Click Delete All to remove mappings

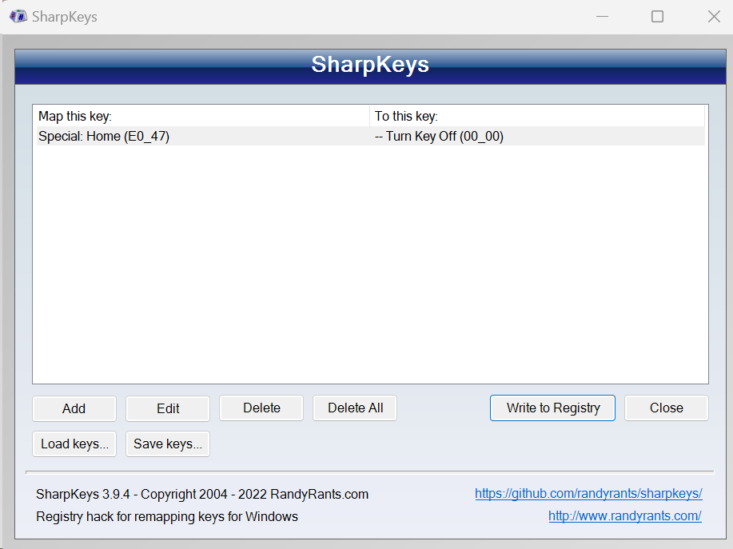(354, 408)
